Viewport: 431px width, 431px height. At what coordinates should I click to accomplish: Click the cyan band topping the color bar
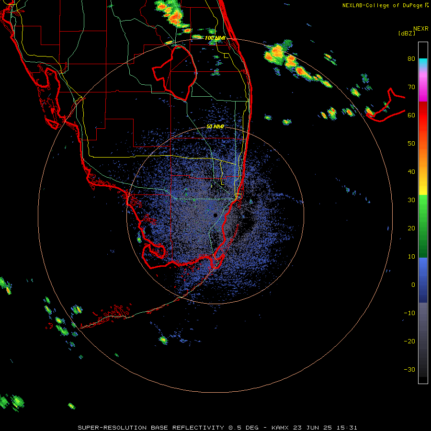423,63
